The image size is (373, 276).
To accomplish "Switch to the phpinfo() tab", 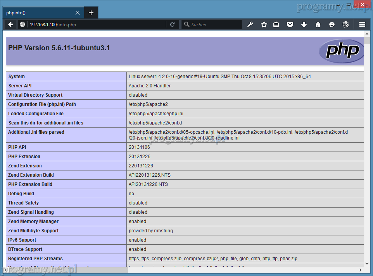I will (x=39, y=13).
